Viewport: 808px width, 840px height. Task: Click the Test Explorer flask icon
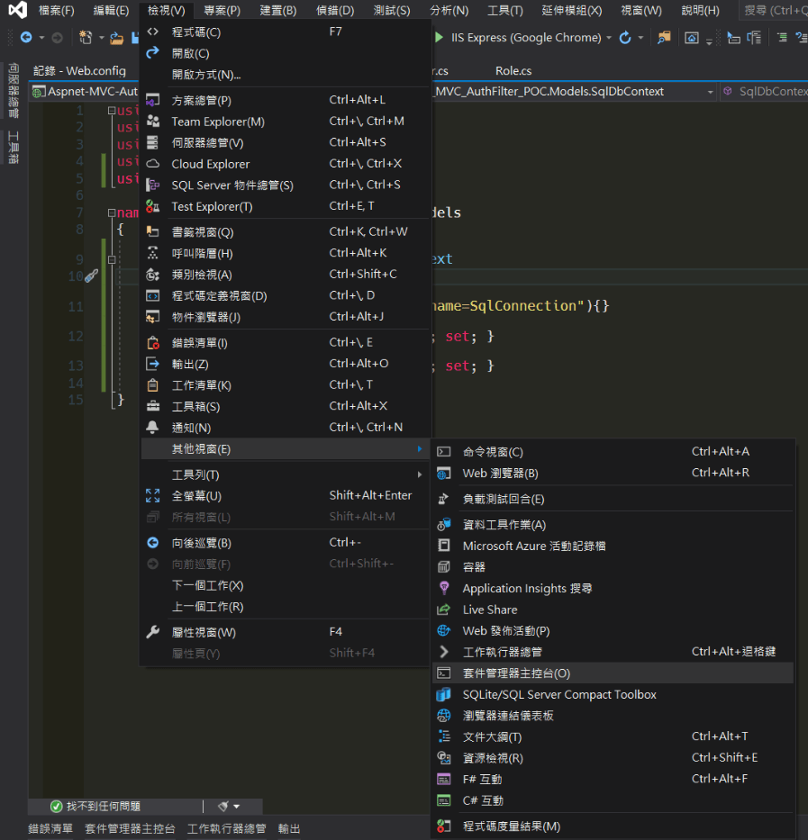click(153, 206)
